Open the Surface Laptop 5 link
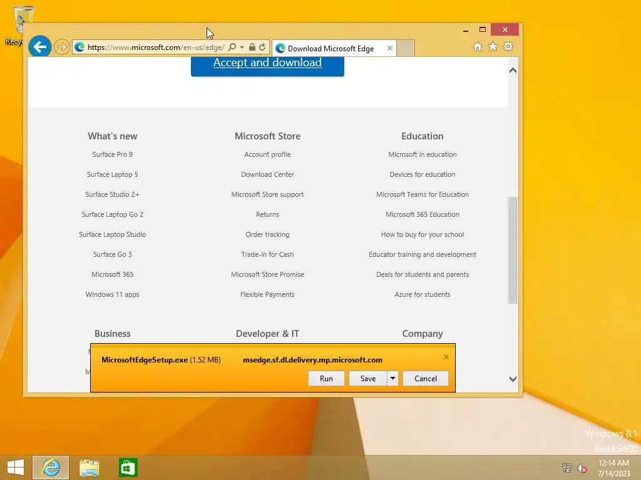This screenshot has width=641, height=480. [x=113, y=174]
